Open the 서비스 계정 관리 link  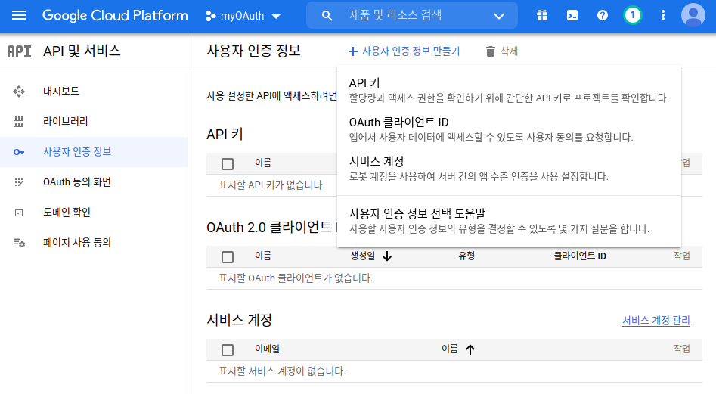click(656, 321)
